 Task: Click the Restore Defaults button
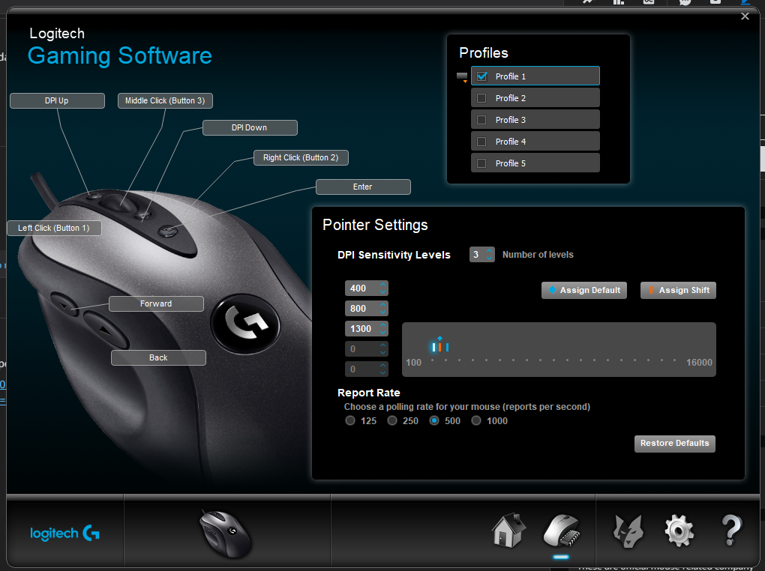point(675,444)
